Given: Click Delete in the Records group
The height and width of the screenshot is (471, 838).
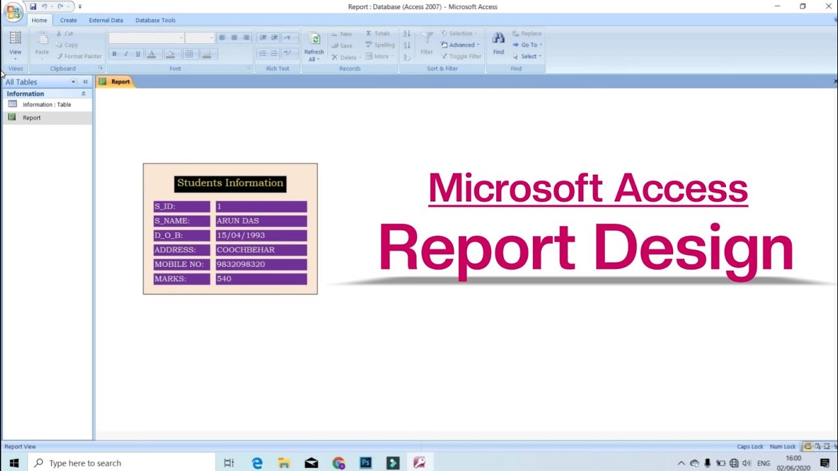Looking at the screenshot, I should click(345, 58).
